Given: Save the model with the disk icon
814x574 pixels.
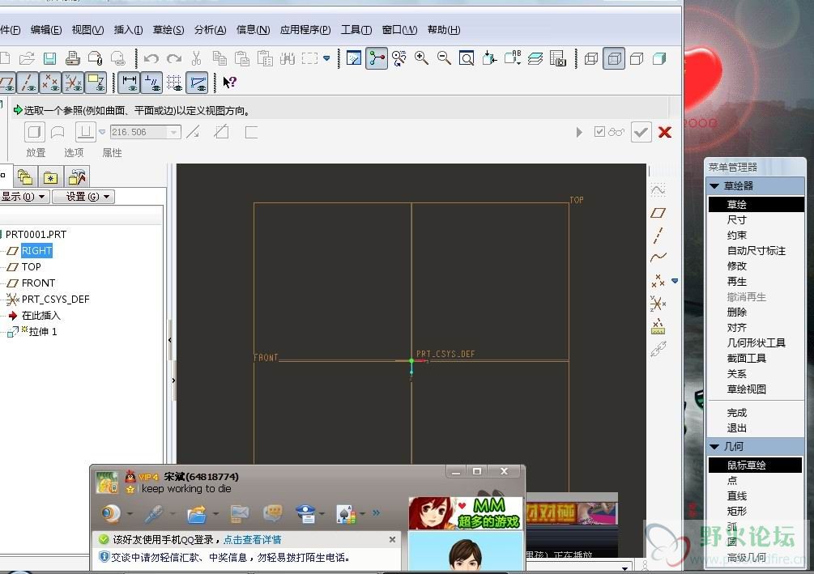Looking at the screenshot, I should pyautogui.click(x=49, y=58).
